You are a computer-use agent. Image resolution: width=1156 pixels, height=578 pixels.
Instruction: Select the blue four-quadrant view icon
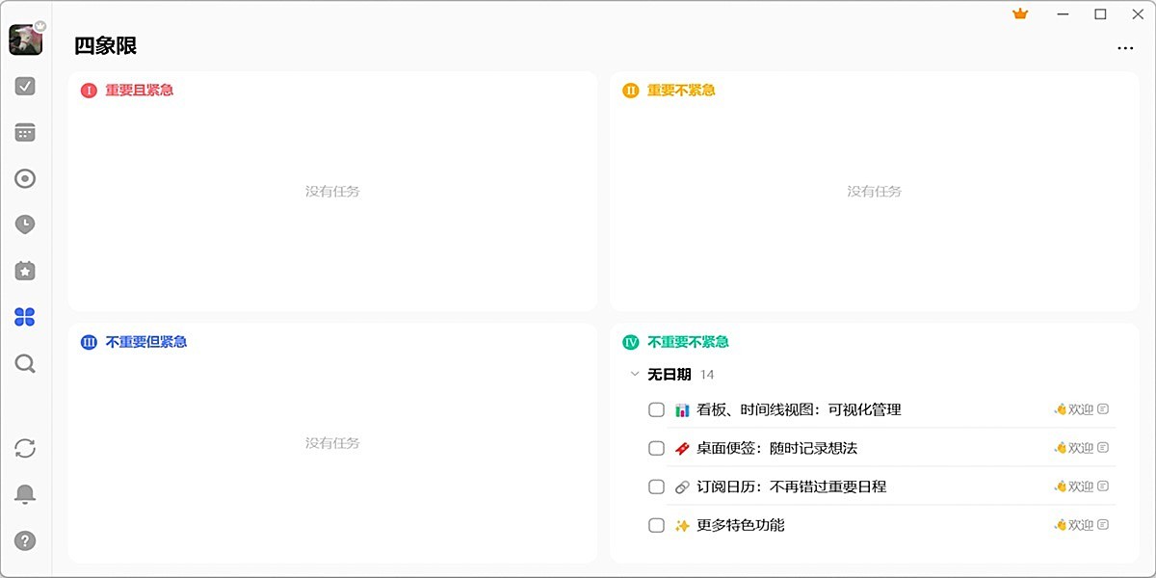point(24,317)
